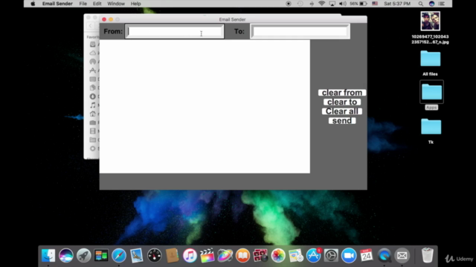Image resolution: width=476 pixels, height=267 pixels.
Task: Select the 'Apps' desktop folder
Action: (431, 92)
